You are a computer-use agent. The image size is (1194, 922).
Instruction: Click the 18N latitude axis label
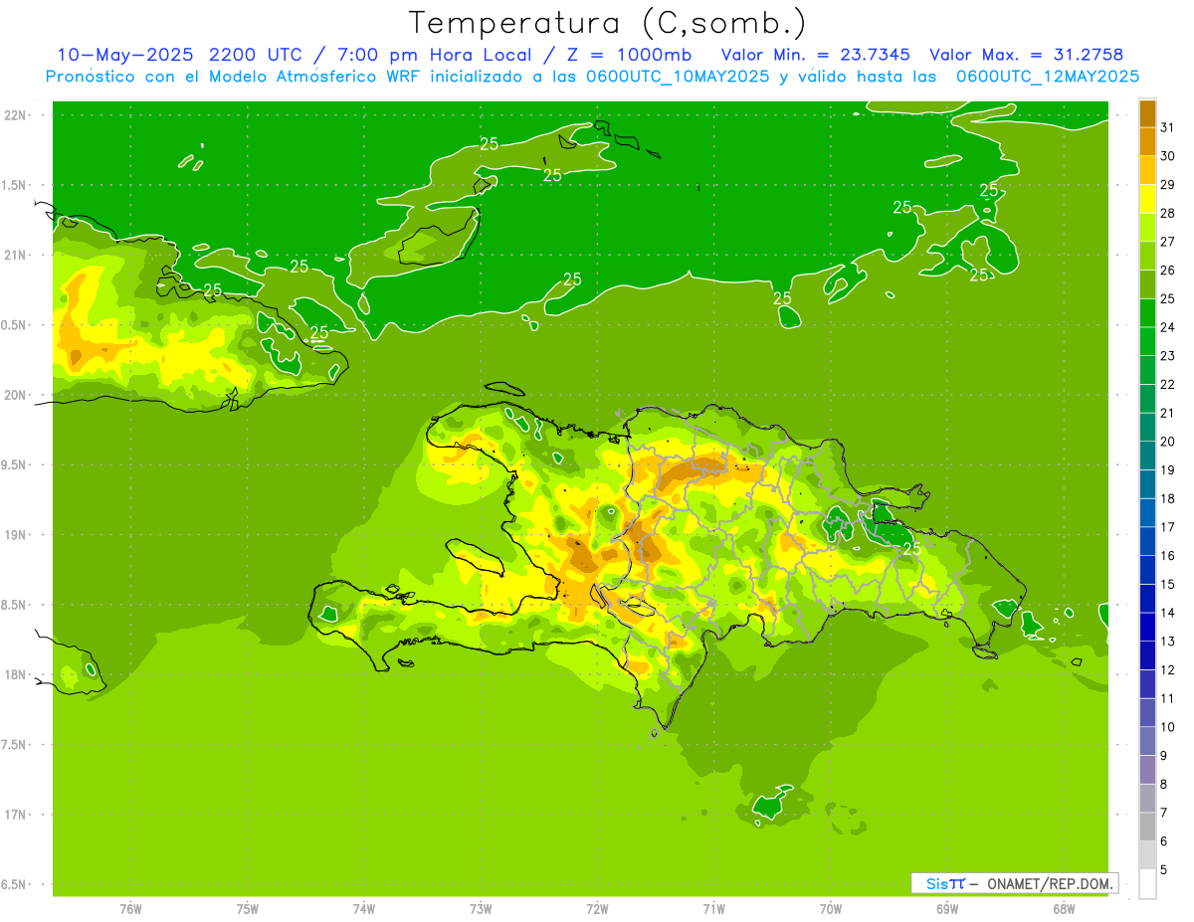(16, 675)
